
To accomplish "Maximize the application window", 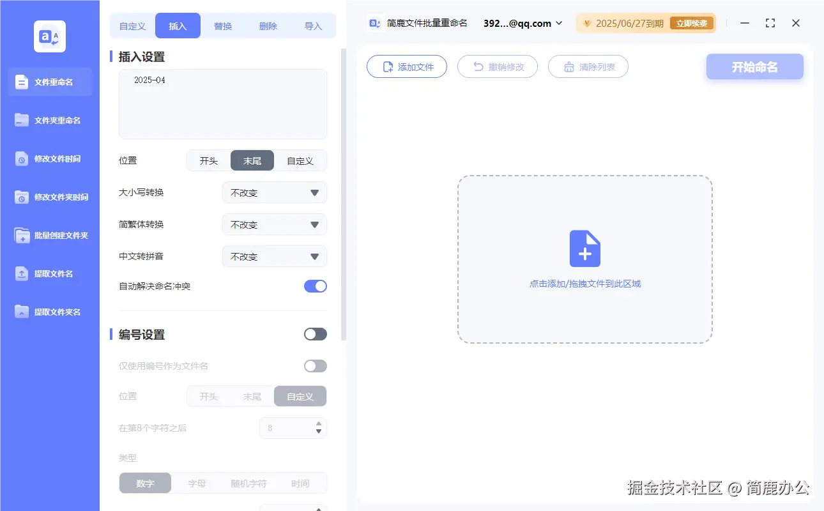I will tap(770, 23).
